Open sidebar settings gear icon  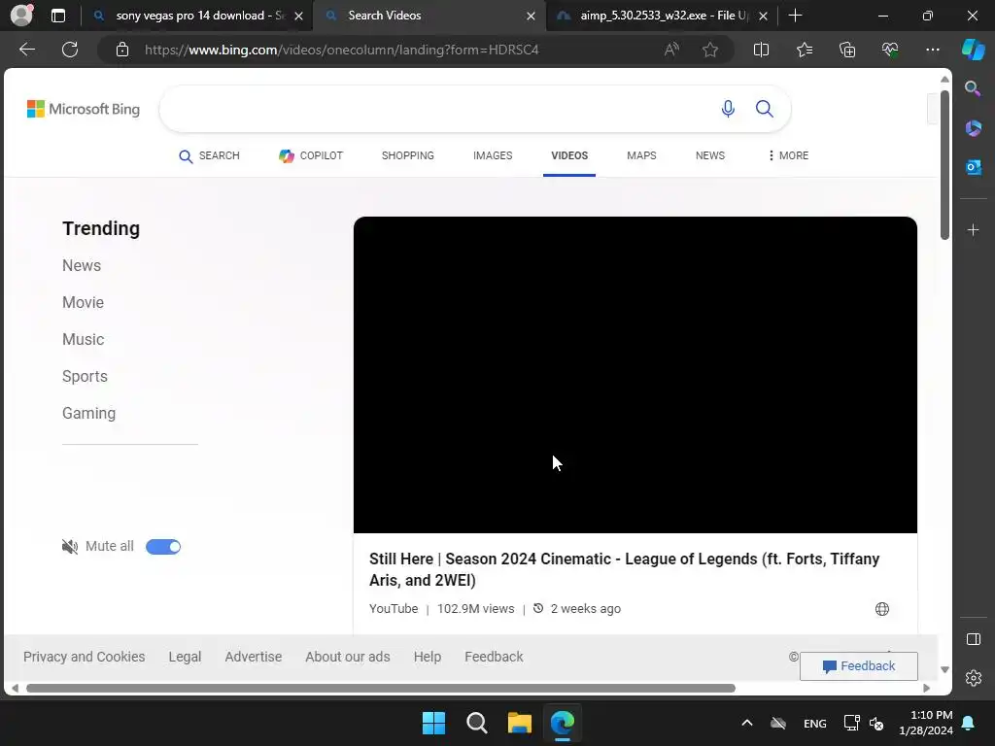click(x=973, y=677)
